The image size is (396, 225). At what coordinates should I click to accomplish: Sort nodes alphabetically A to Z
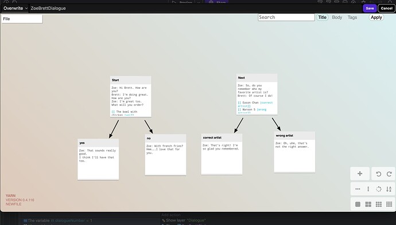tap(389, 189)
